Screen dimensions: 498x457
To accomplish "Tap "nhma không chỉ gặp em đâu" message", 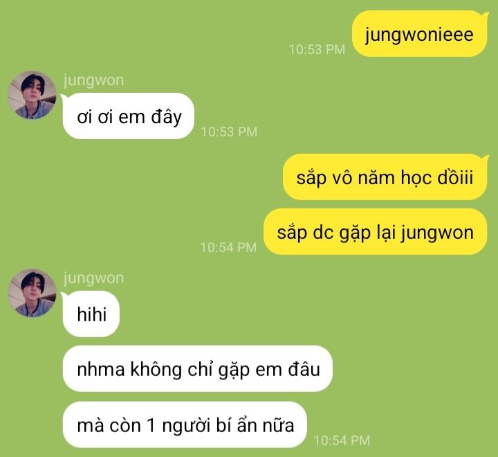I will pos(198,369).
